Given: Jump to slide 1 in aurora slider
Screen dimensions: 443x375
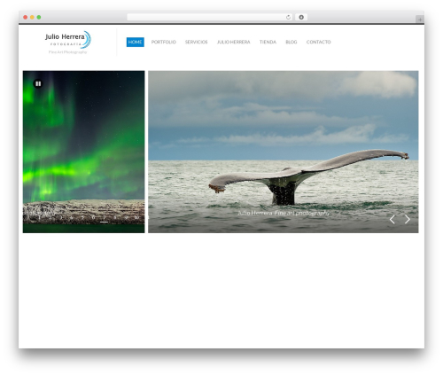Looking at the screenshot, I should 39,217.
